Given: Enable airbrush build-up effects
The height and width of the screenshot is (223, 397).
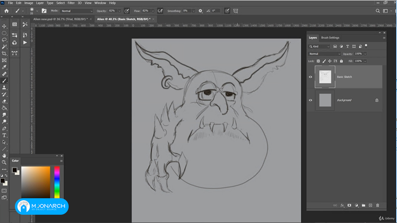Looking at the screenshot, I should click(160, 11).
